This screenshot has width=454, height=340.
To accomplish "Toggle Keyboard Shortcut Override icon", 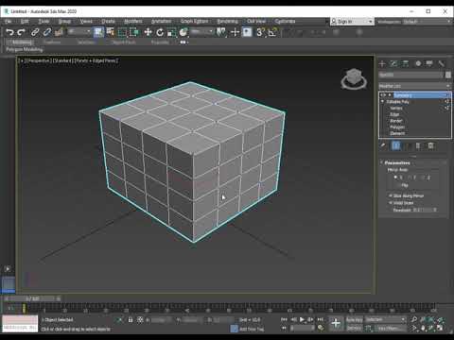I will click(247, 32).
